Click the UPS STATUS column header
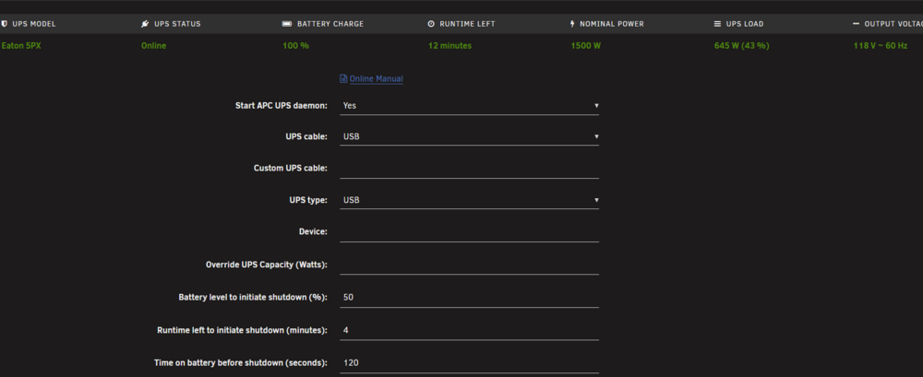 (x=177, y=24)
